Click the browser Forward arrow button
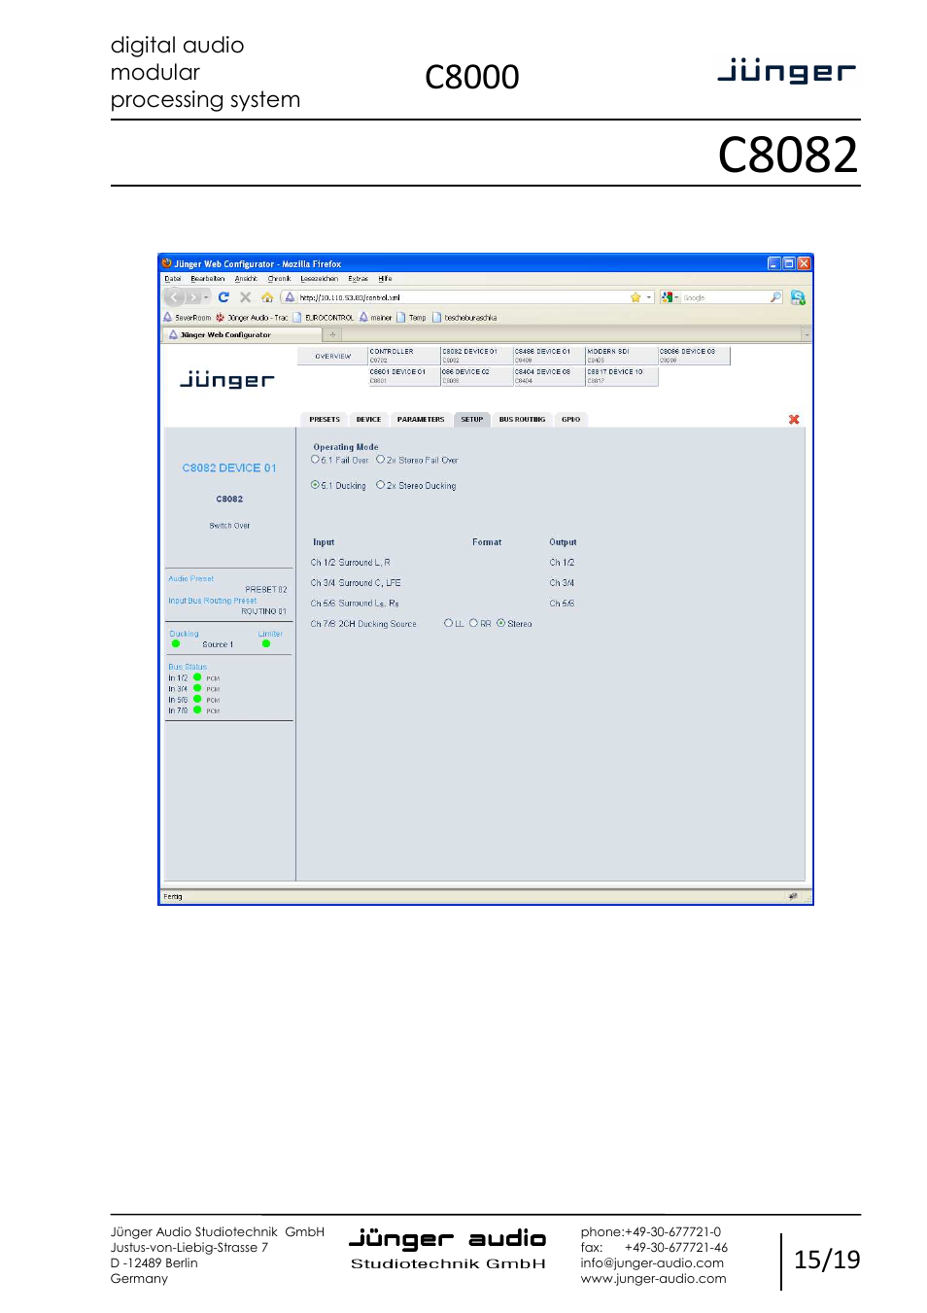Viewport: 927px width, 1313px height. (x=192, y=297)
